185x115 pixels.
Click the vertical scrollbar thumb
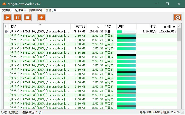tap(179, 35)
